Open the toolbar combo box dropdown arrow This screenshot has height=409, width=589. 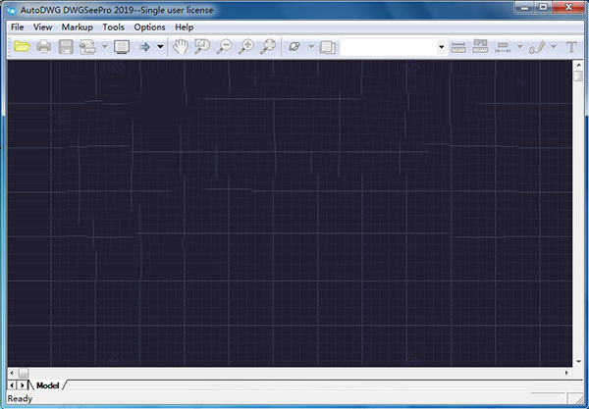pos(442,47)
